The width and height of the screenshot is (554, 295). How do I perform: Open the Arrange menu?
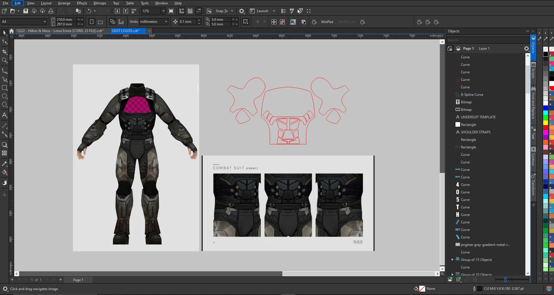point(64,3)
